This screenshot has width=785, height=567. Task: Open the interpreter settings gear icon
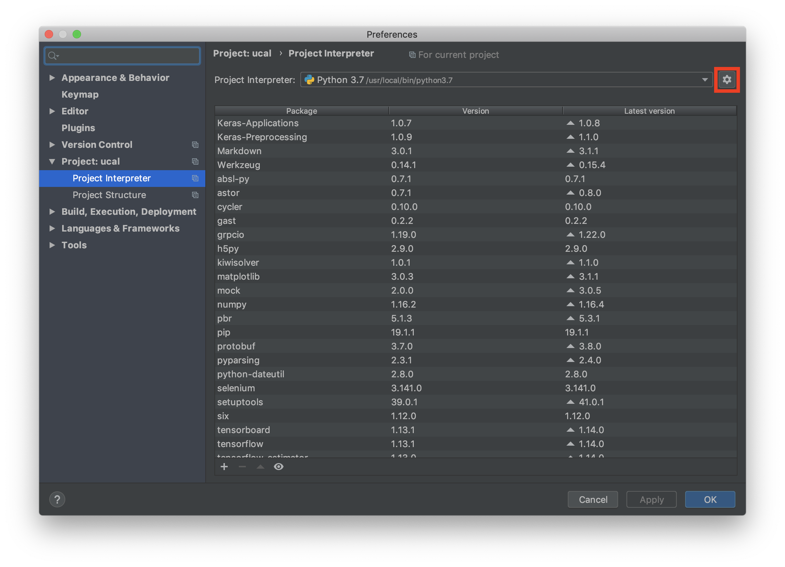coord(727,80)
